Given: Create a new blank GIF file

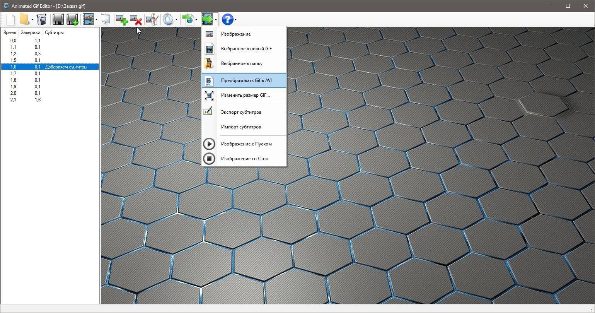Looking at the screenshot, I should click(x=10, y=19).
